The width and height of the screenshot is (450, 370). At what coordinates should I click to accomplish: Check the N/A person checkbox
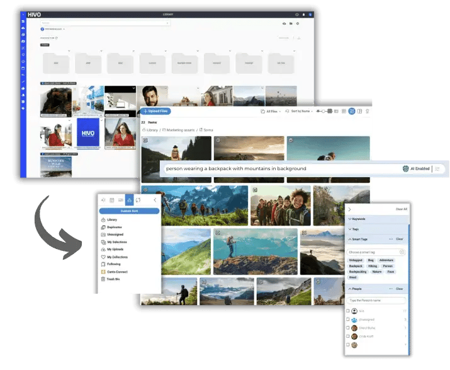point(348,311)
